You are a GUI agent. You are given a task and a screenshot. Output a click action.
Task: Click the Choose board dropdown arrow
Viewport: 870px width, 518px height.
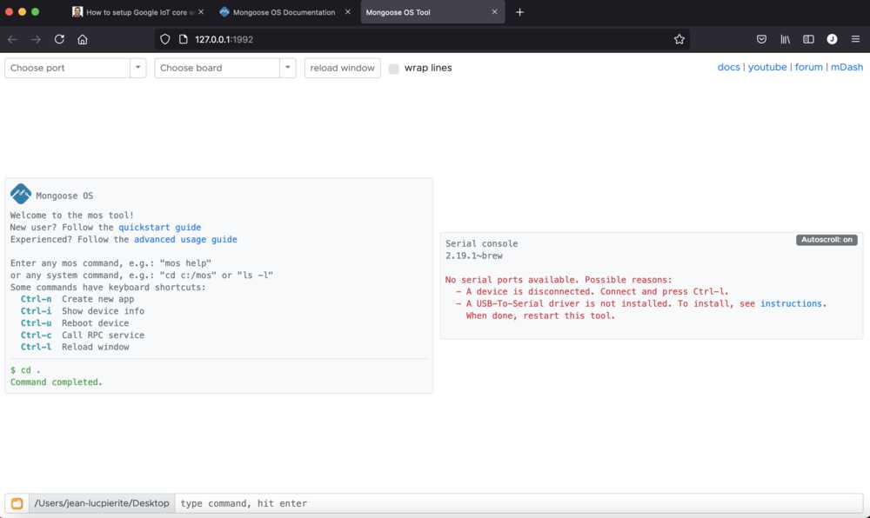[287, 68]
